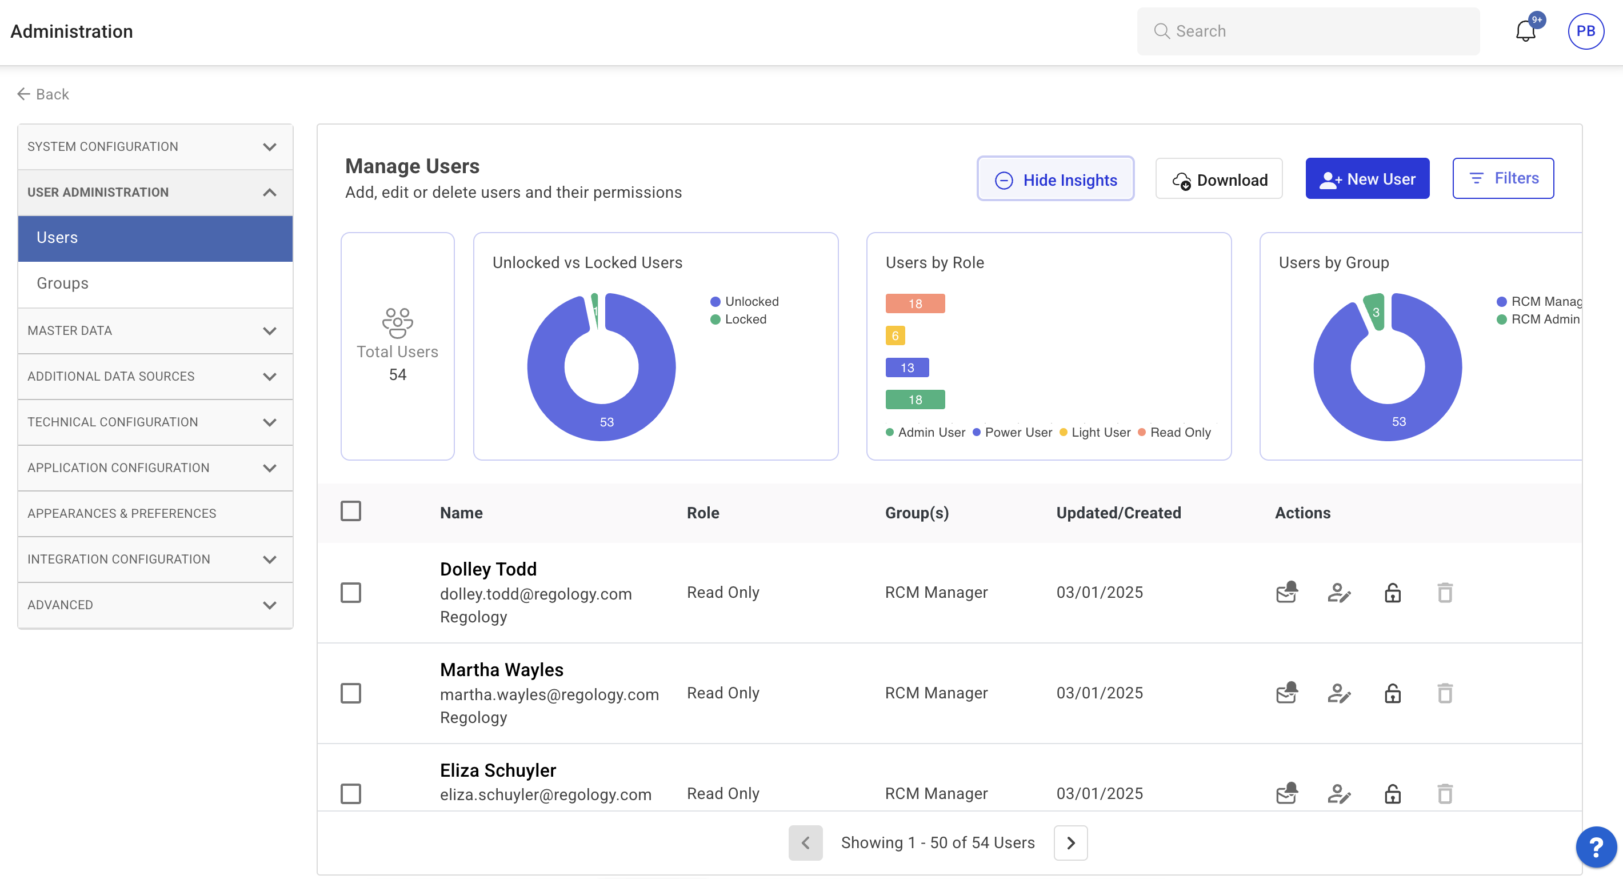Delete Dolley Todd using trash icon
The image size is (1623, 879).
1445,592
